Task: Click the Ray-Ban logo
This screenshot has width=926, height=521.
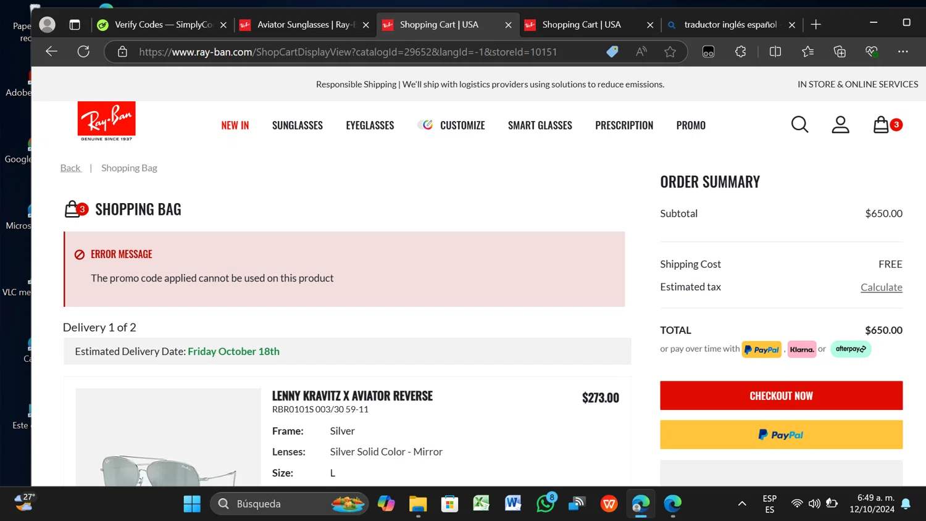Action: point(106,121)
